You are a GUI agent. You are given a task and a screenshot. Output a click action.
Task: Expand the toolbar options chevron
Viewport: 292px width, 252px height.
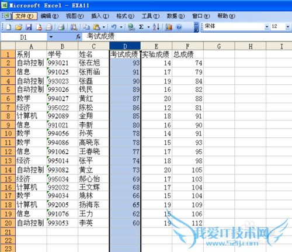coord(196,27)
